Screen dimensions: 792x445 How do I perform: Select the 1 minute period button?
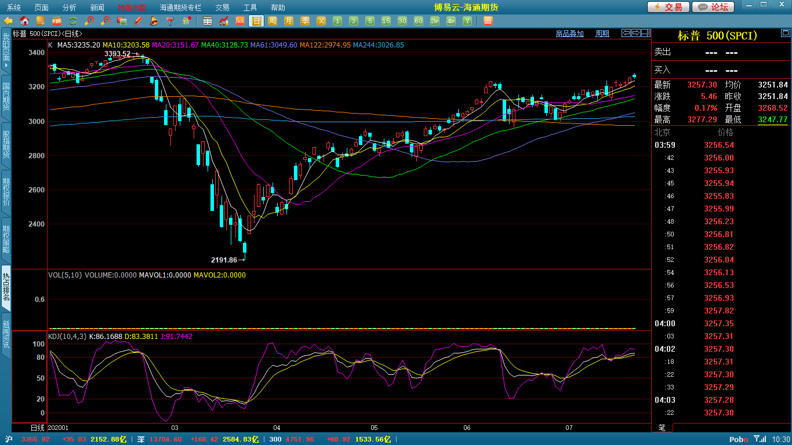pos(337,21)
